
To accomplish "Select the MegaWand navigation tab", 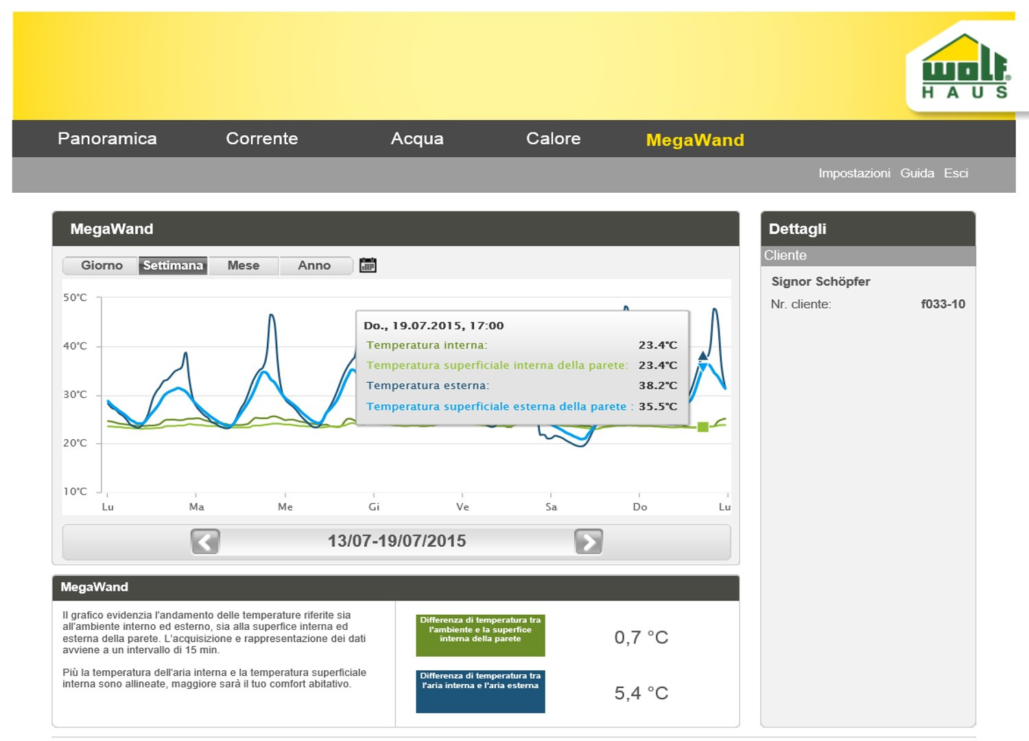I will point(695,140).
